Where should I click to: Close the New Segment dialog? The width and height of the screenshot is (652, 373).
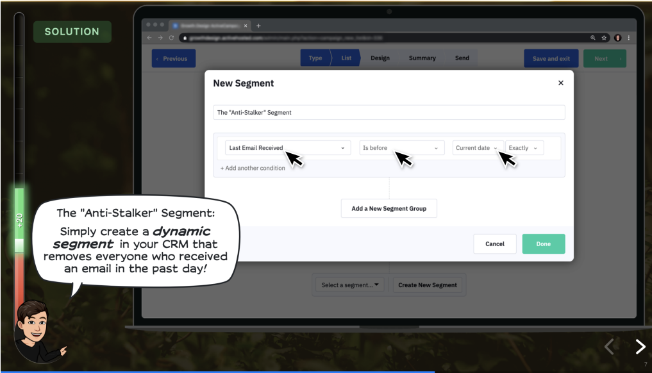pyautogui.click(x=560, y=83)
